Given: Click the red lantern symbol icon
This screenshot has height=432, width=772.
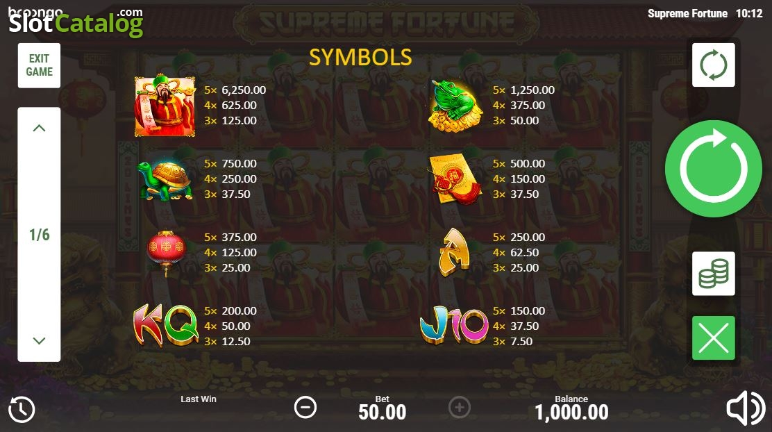Looking at the screenshot, I should 167,253.
